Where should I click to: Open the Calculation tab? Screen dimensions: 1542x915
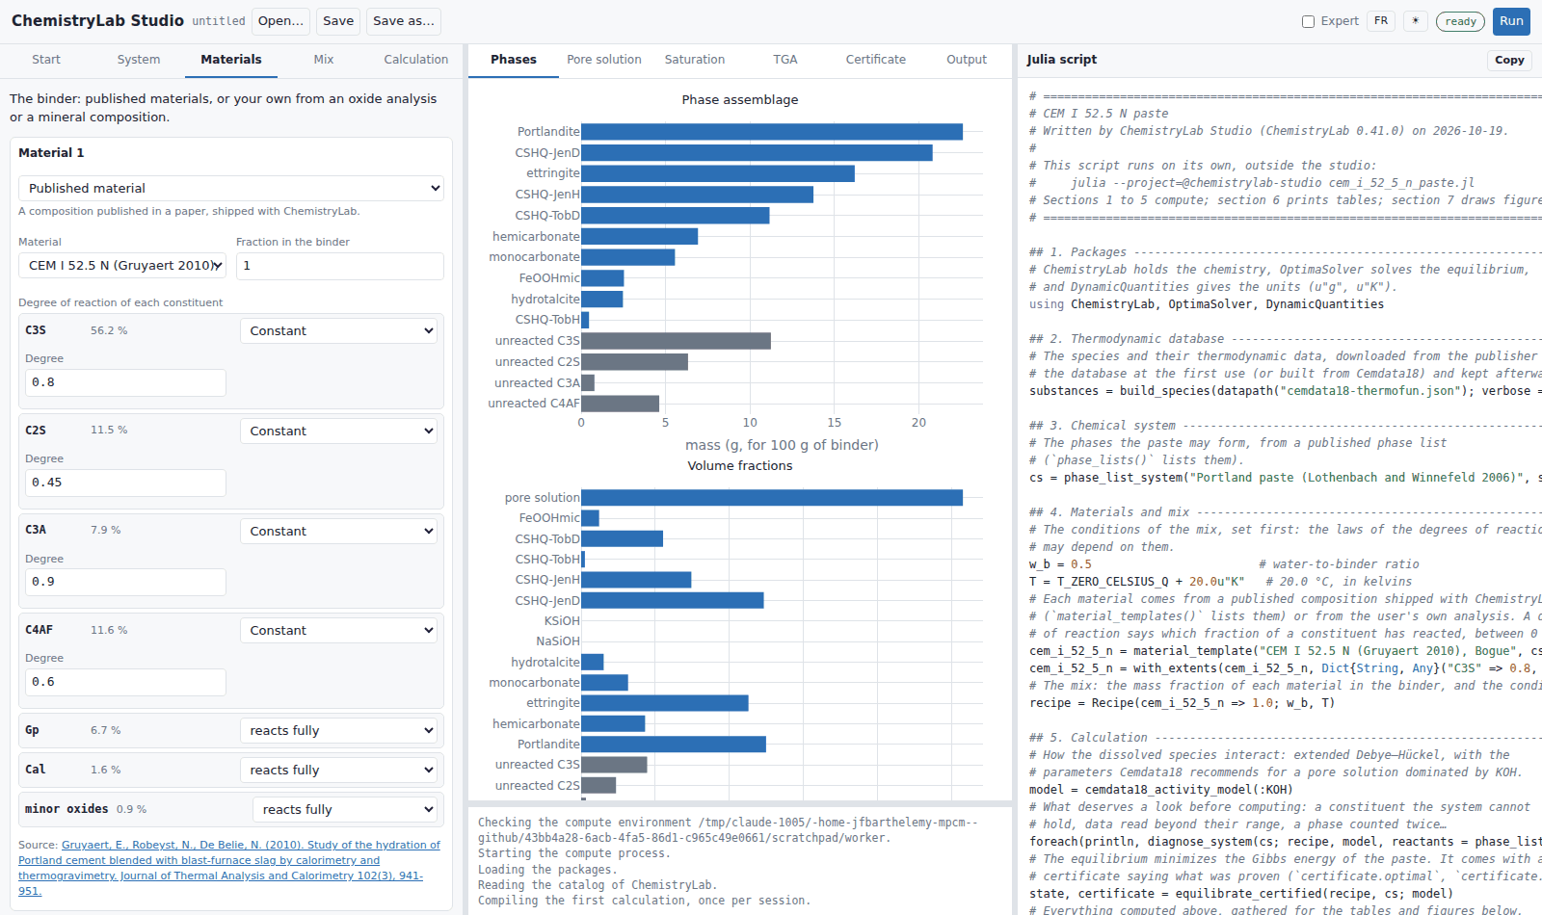[x=416, y=60]
